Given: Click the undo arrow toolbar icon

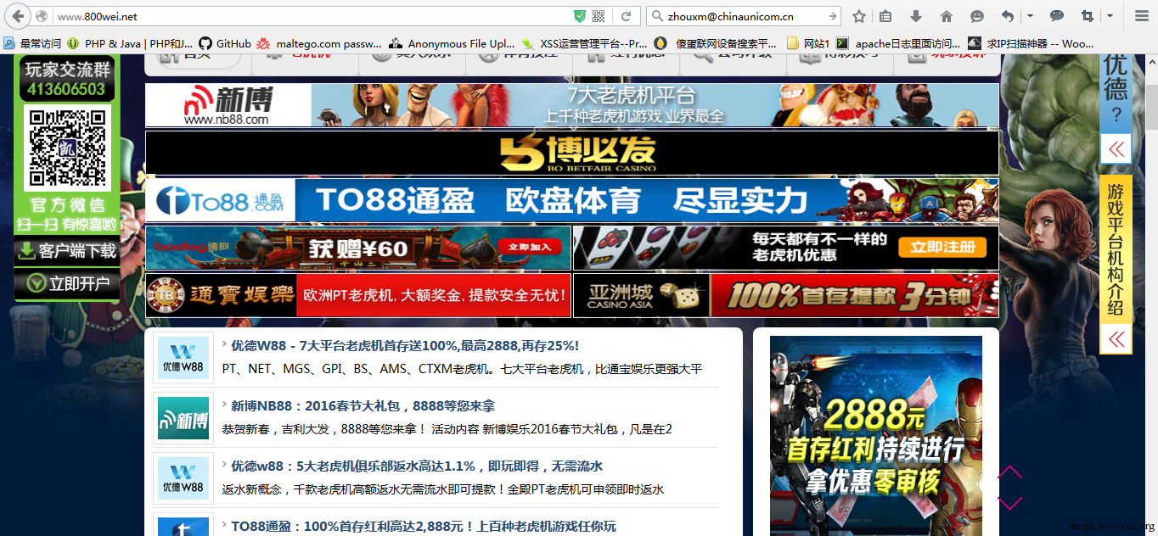Looking at the screenshot, I should pyautogui.click(x=1008, y=16).
